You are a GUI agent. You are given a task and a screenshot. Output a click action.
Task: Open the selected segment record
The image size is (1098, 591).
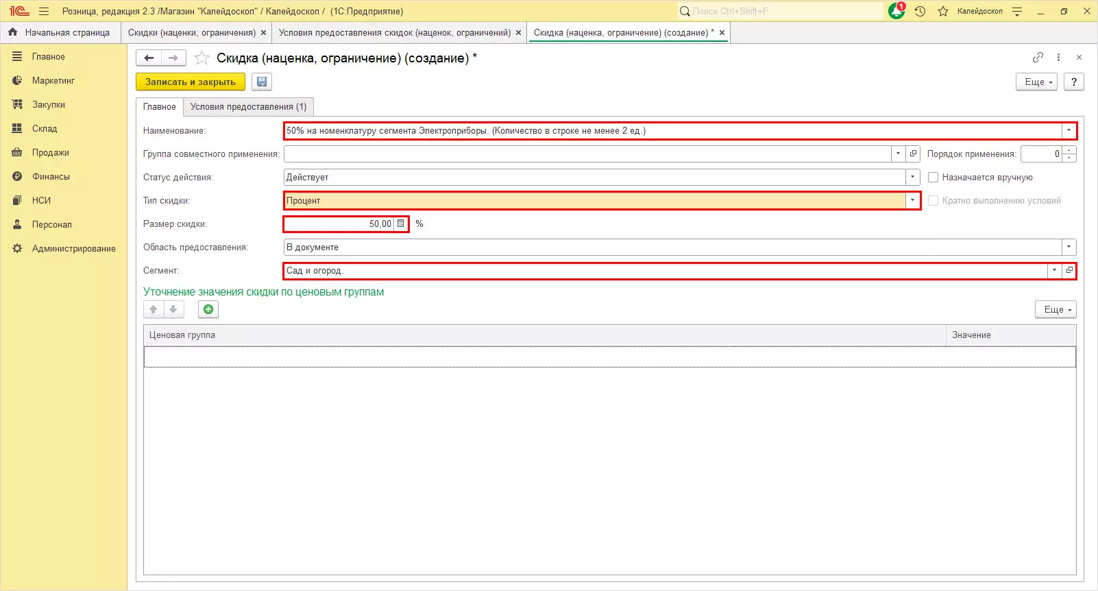tap(1069, 270)
